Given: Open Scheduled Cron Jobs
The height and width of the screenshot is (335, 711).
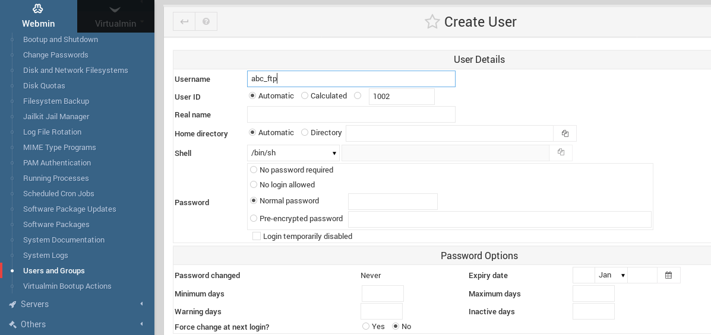Looking at the screenshot, I should pyautogui.click(x=58, y=193).
